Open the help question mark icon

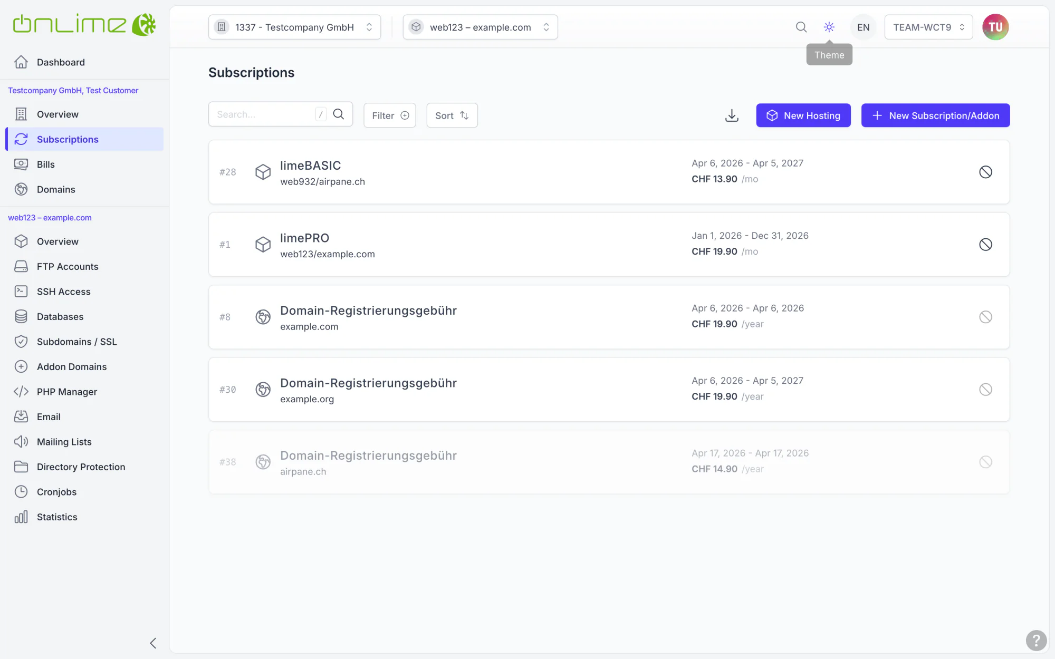pos(1036,641)
